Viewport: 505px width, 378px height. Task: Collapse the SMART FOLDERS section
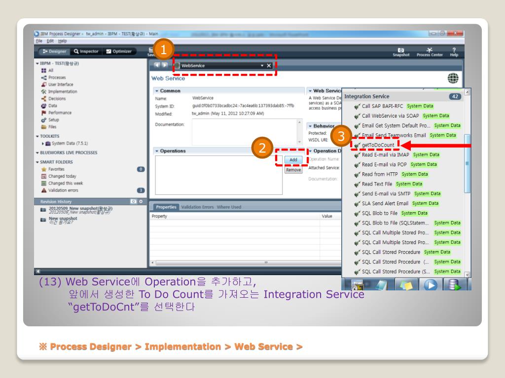(37, 162)
